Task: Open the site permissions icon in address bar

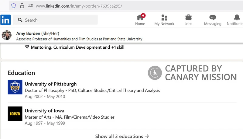Action: tap(31, 6)
